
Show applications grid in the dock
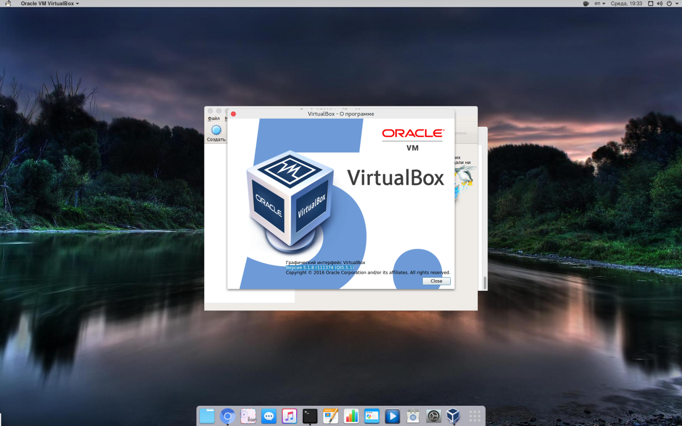[x=474, y=416]
